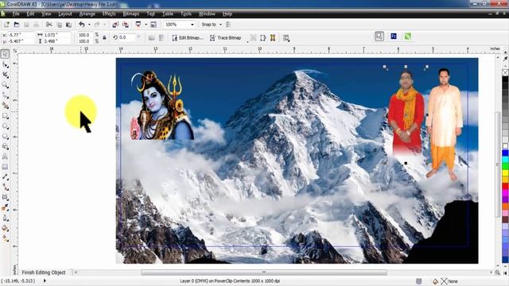Click the Import icon
509x286 pixels.
pos(115,25)
